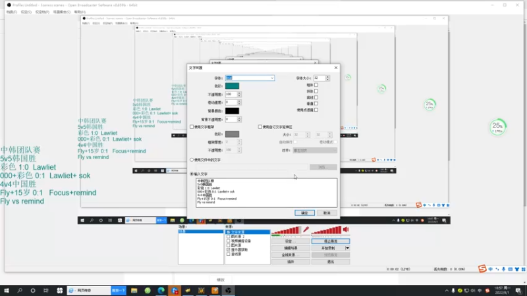527x296 pixels.
Task: Click 插件 plugins button
Action: 291,261
